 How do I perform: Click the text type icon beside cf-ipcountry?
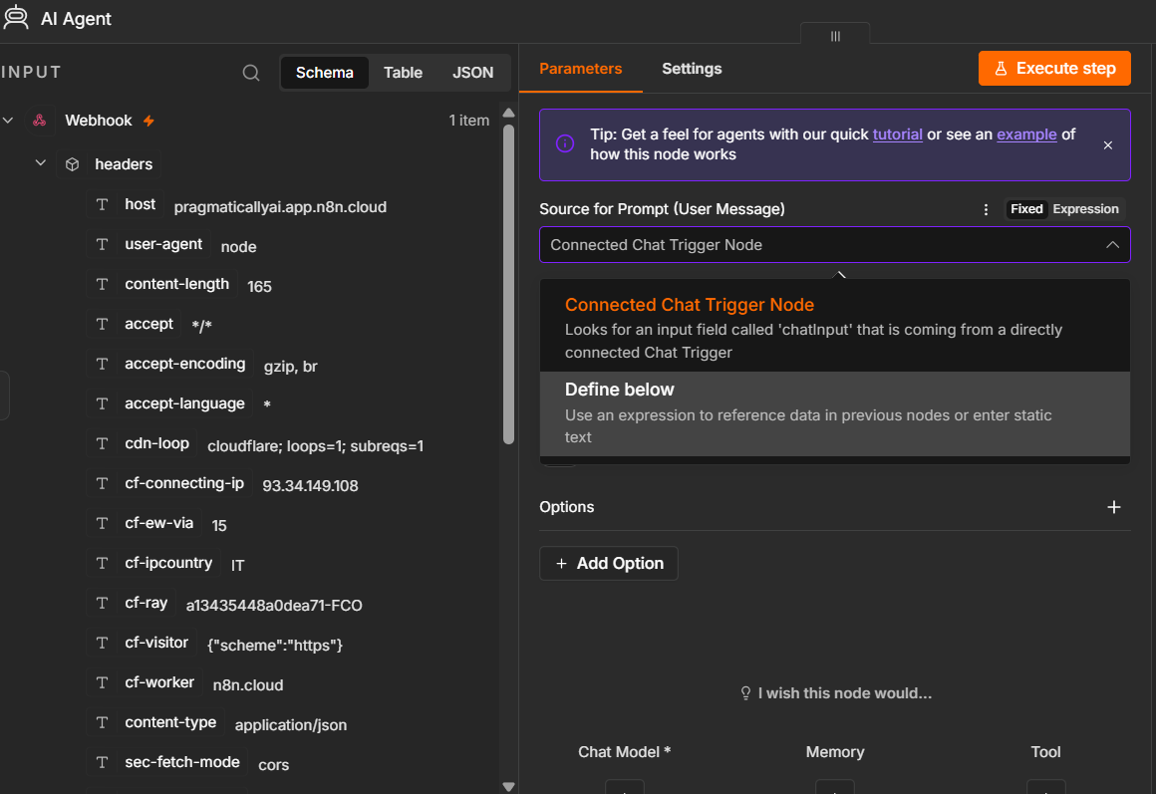(103, 563)
